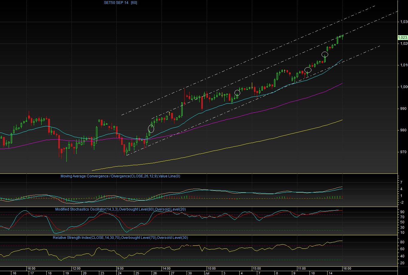Select the Modified Stochastics Oscillator indicator label

[121, 209]
